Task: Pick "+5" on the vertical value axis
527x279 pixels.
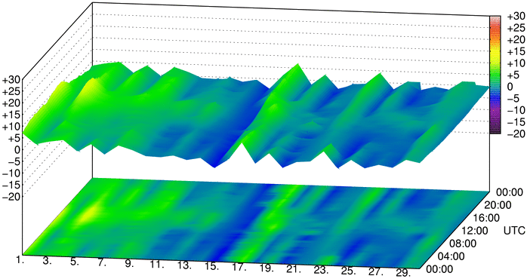Action: click(14, 139)
